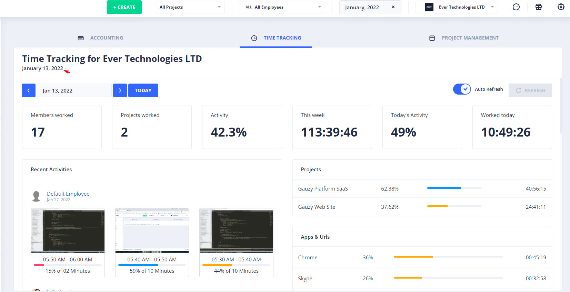Open 05:40 AM - 05:50 AM screenshot

pyautogui.click(x=152, y=230)
